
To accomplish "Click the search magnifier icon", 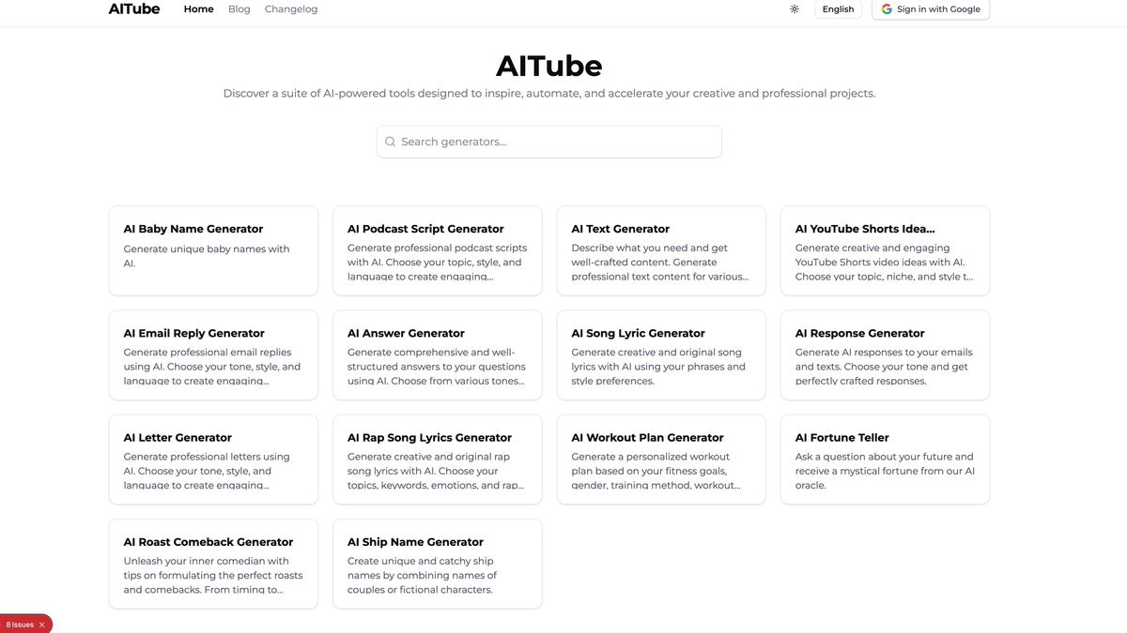I will coord(391,142).
